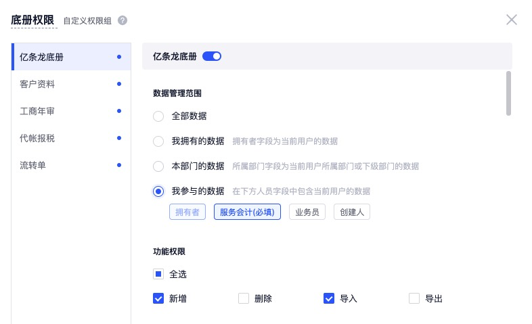Click the vertical scrollbar on the right

pos(508,93)
